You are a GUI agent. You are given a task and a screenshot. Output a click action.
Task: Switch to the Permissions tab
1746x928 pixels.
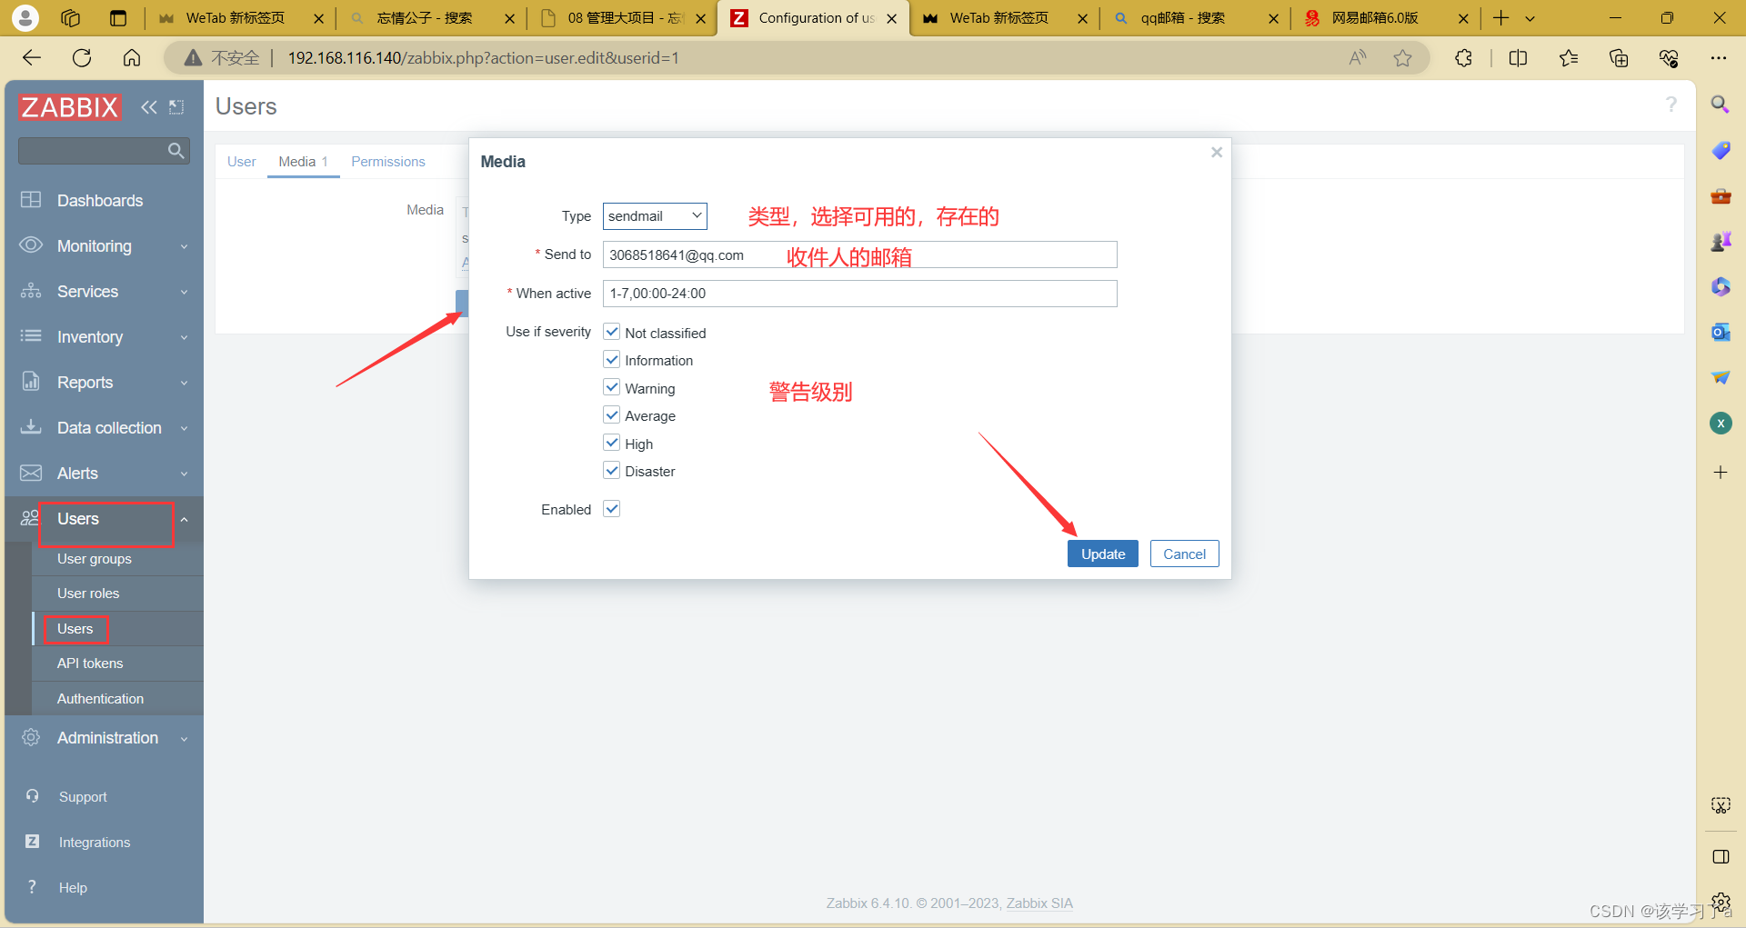pos(388,162)
